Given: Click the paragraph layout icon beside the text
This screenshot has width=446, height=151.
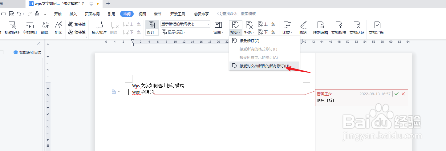Looking at the screenshot, I should point(114,92).
